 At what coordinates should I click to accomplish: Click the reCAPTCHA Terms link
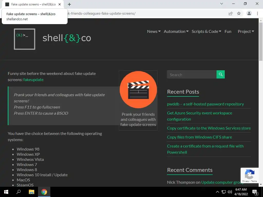(254, 181)
